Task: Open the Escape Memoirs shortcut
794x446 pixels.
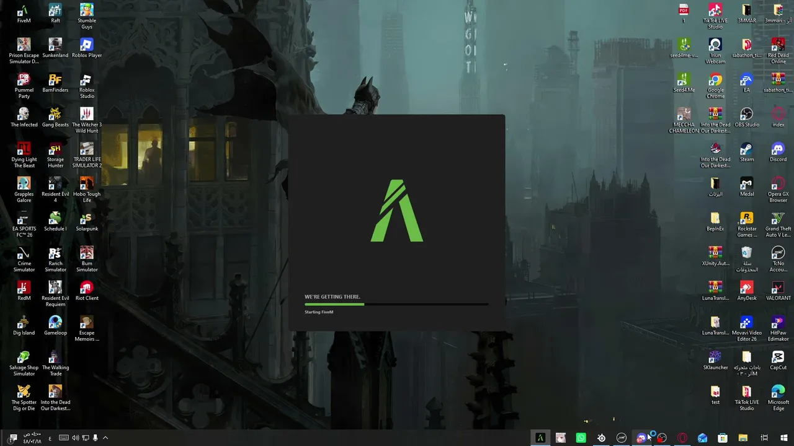Action: pos(87,329)
